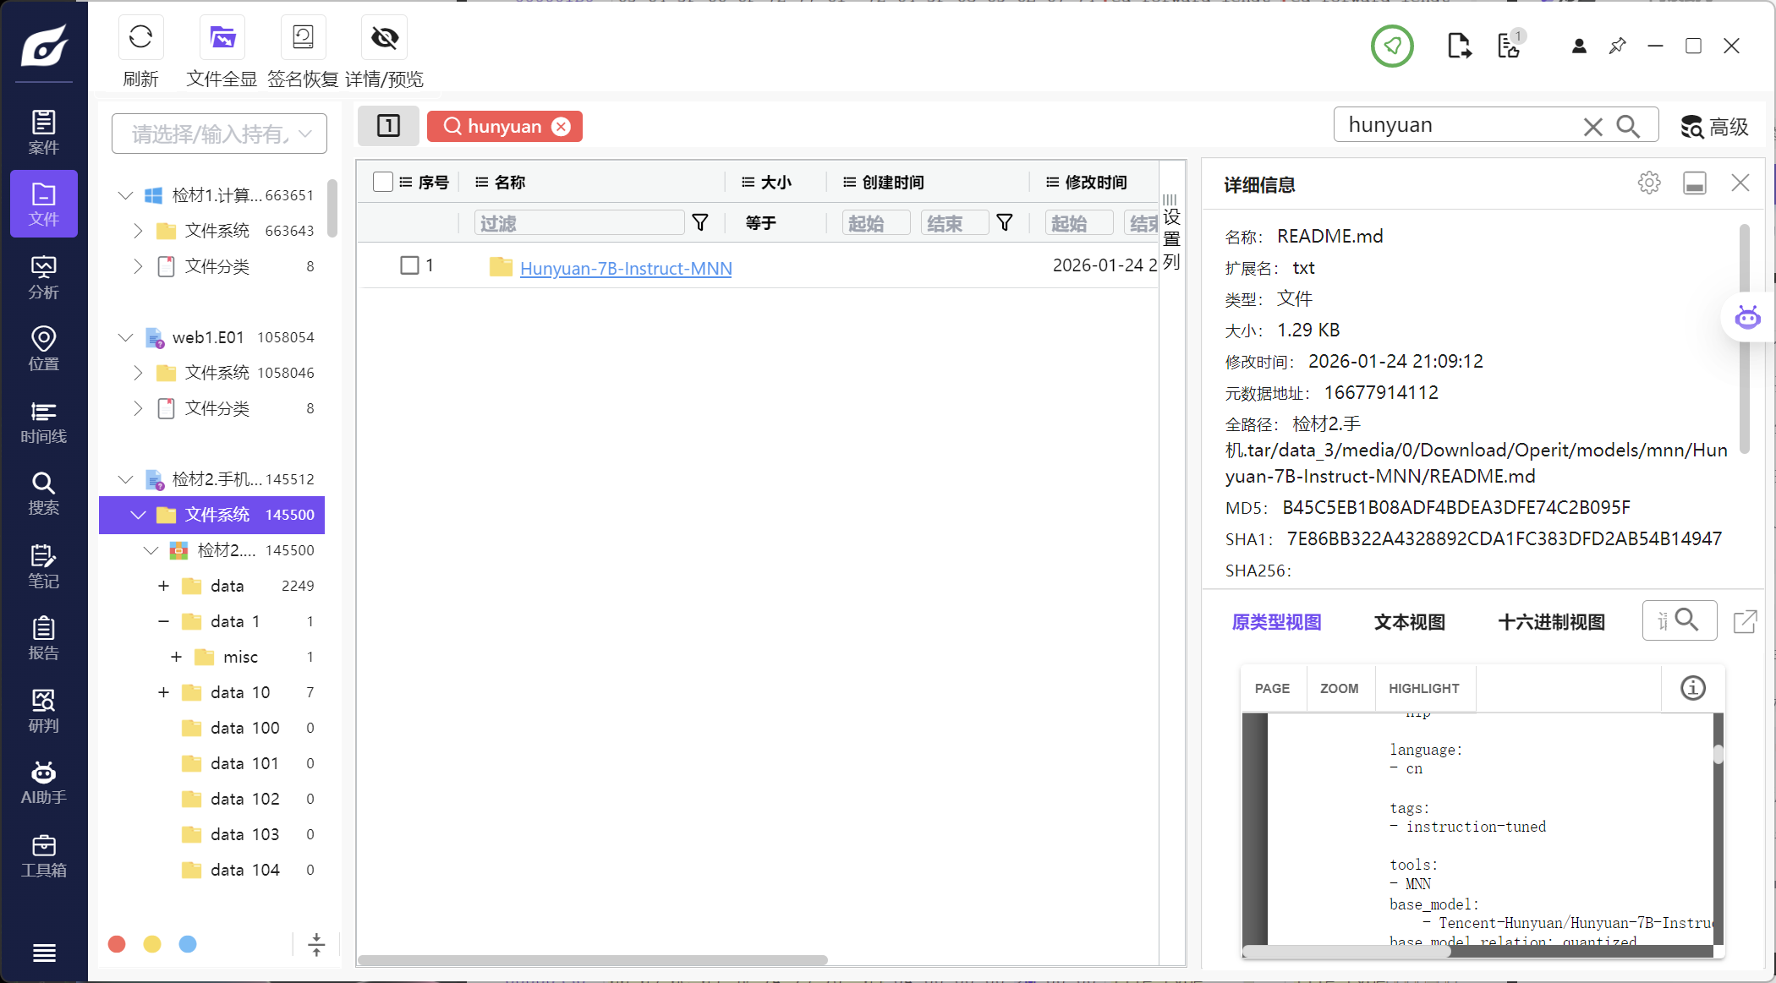This screenshot has height=983, width=1776.
Task: Tick the checkbox for row 1
Action: click(x=409, y=265)
